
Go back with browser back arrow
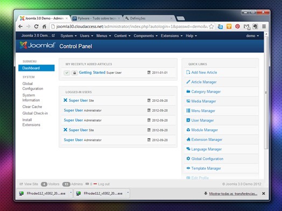[20, 26]
